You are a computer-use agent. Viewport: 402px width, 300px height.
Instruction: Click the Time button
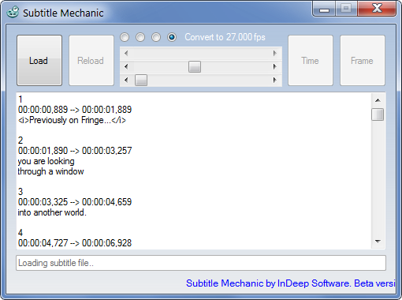[311, 61]
